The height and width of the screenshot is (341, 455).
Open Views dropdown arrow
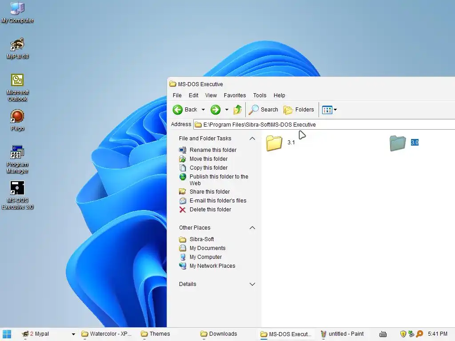[x=335, y=110]
